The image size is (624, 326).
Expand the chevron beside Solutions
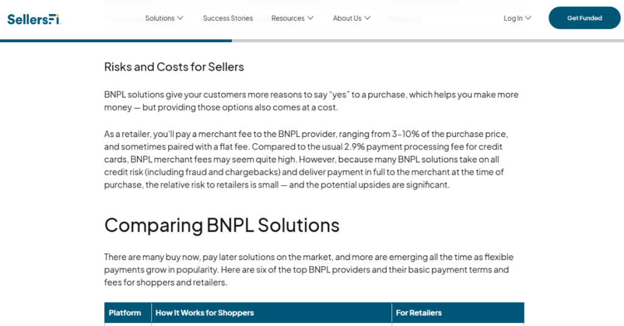coord(180,18)
